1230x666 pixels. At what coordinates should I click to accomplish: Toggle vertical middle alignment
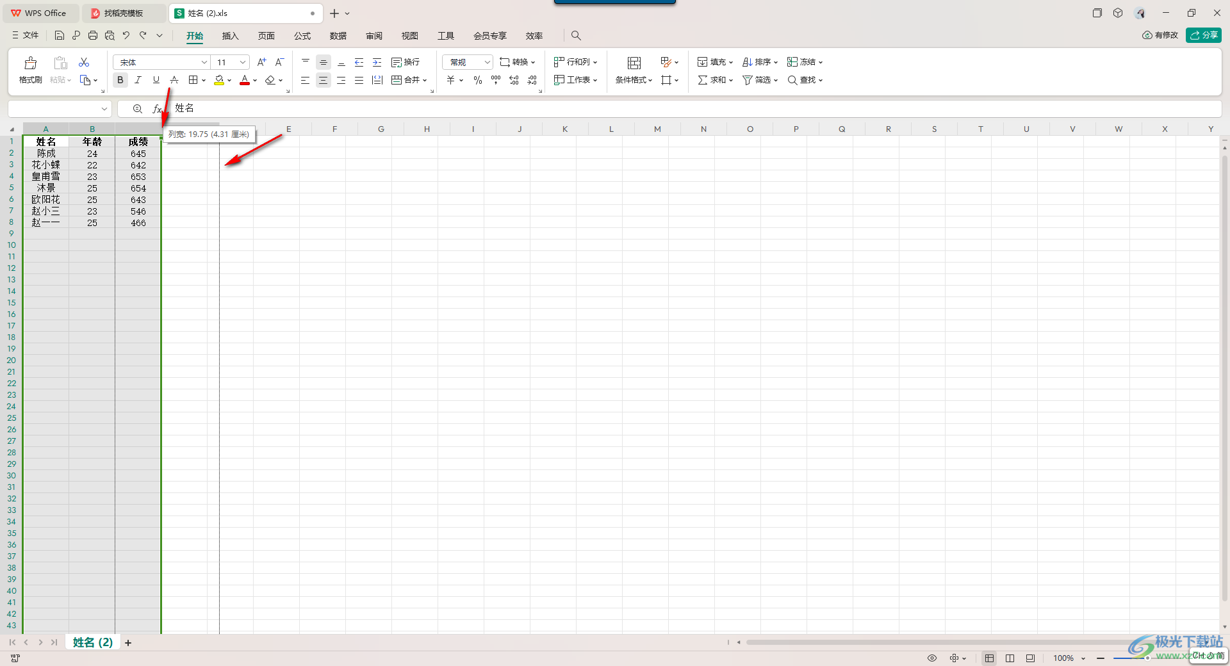pyautogui.click(x=324, y=62)
